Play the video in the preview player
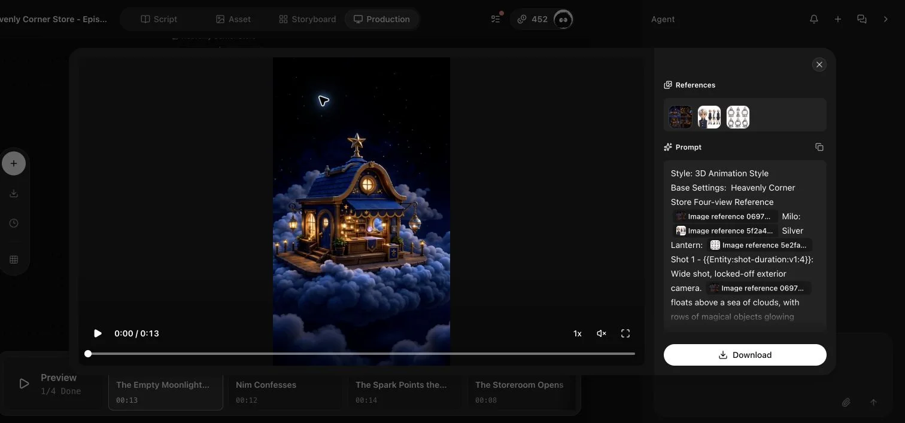This screenshot has width=905, height=423. [98, 333]
